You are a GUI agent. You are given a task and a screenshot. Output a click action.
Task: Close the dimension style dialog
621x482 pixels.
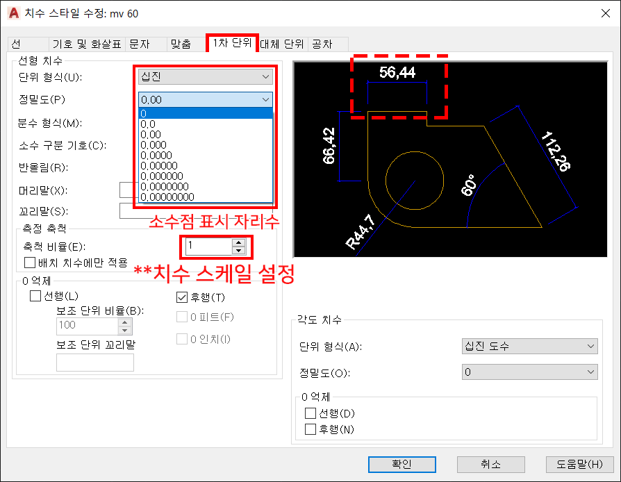[x=605, y=13]
